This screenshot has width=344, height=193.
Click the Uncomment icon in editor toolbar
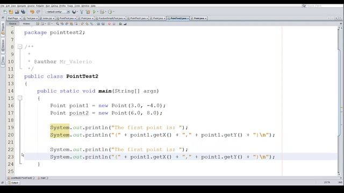(x=125, y=24)
